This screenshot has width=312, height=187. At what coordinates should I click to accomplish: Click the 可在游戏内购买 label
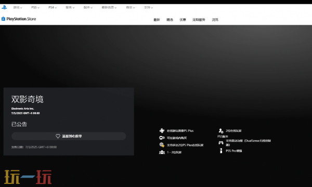[x=177, y=138]
